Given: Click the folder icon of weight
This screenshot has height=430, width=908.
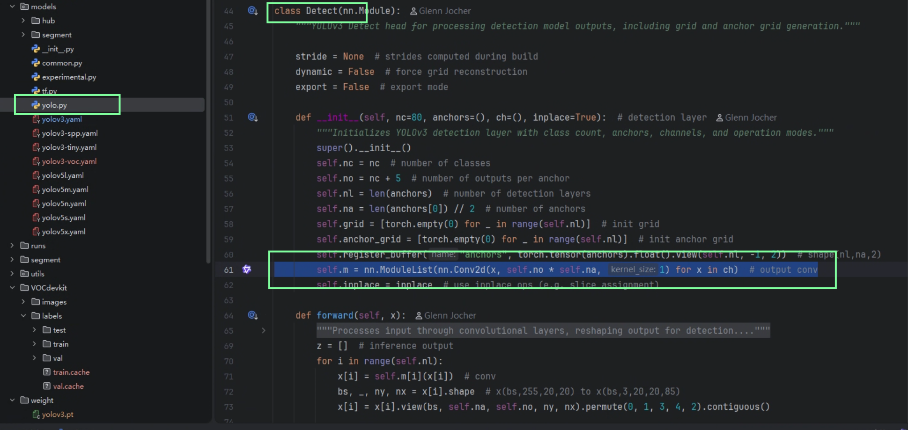Looking at the screenshot, I should 25,400.
